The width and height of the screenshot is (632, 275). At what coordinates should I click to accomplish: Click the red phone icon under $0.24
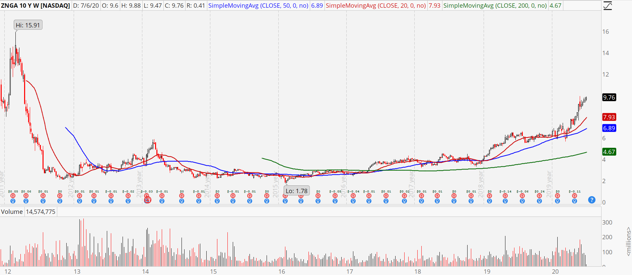[539, 196]
